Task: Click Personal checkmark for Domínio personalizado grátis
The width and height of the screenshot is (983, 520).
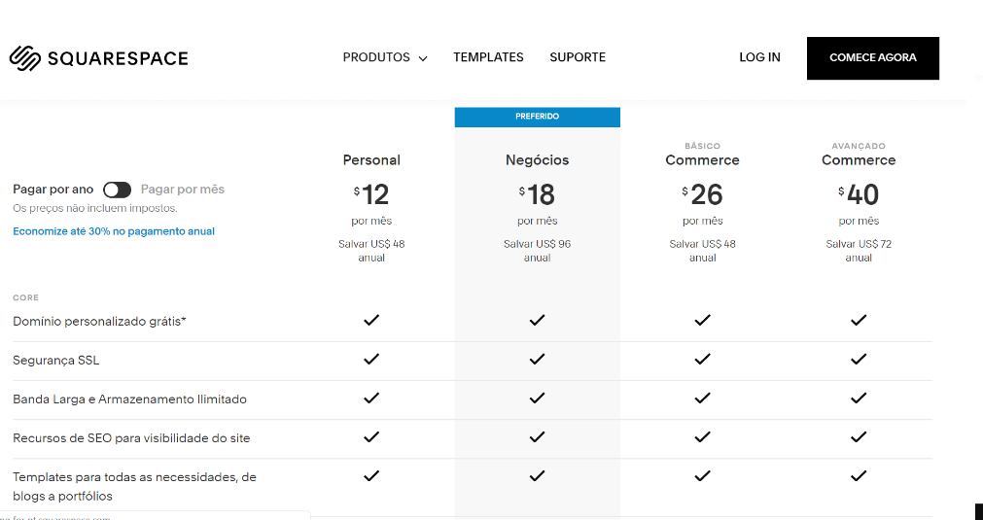Action: coord(371,320)
